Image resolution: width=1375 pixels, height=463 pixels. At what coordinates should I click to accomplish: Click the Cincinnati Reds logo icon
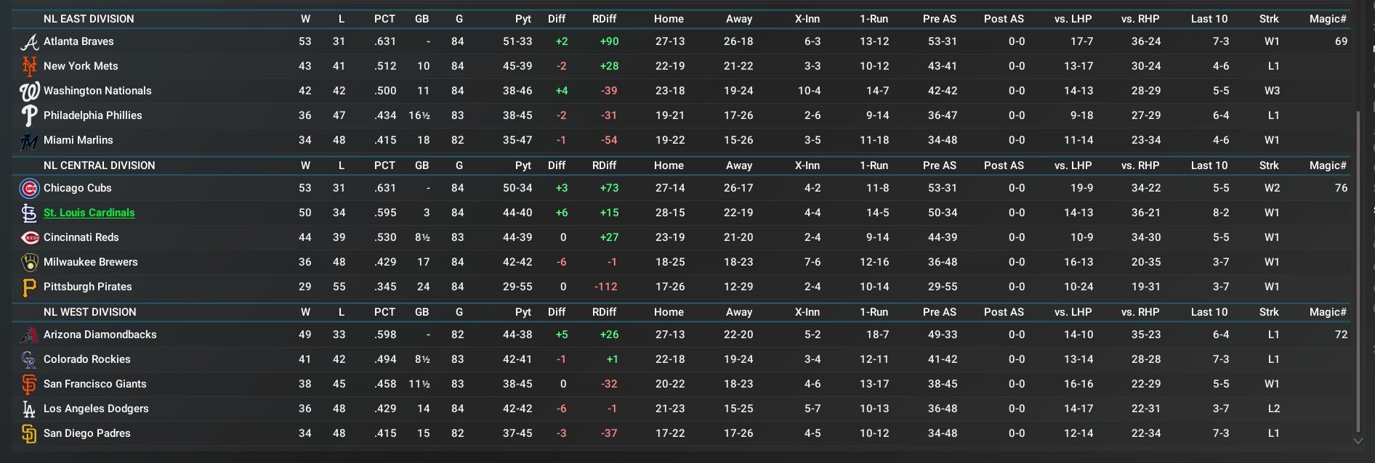(29, 238)
